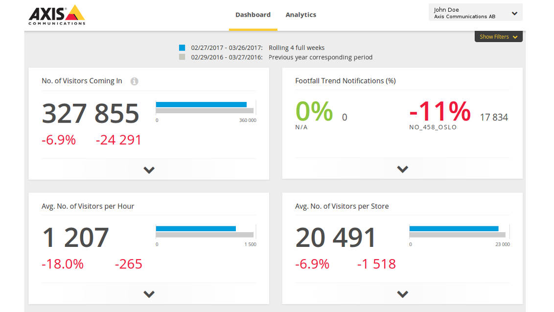Click info icon beside Visitors Coming In
This screenshot has width=554, height=312.
(134, 81)
